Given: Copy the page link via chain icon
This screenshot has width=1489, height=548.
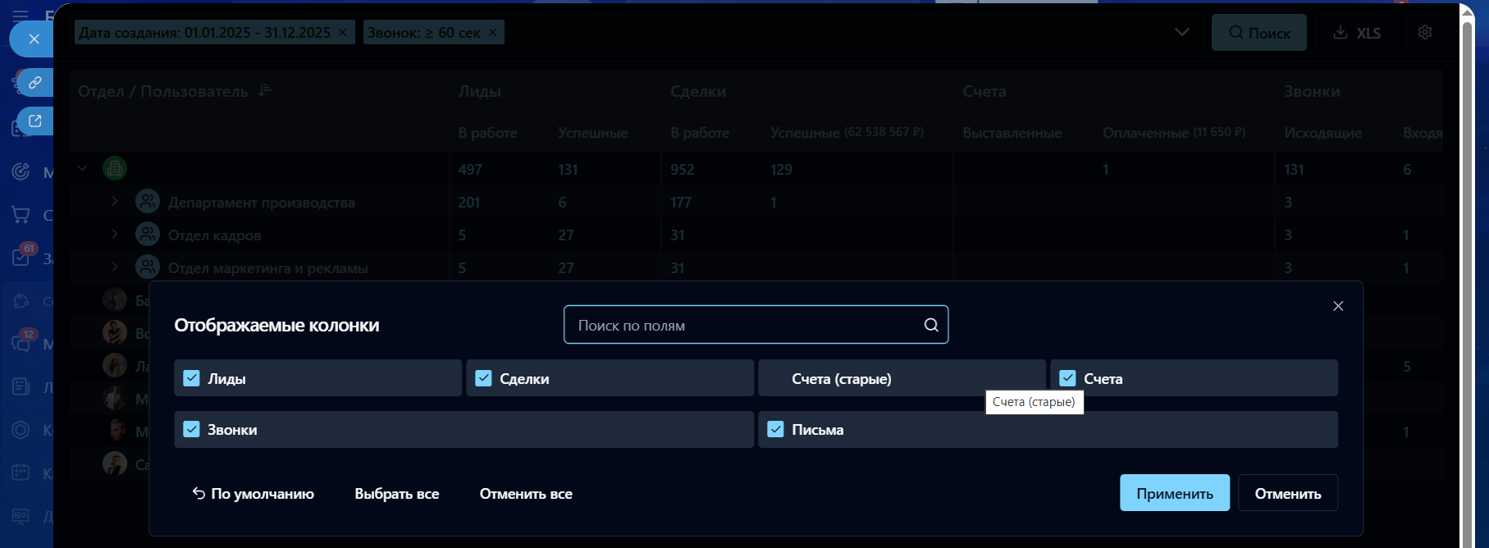Looking at the screenshot, I should [x=35, y=83].
